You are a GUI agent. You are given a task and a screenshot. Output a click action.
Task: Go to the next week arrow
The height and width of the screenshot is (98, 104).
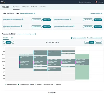click(13, 42)
